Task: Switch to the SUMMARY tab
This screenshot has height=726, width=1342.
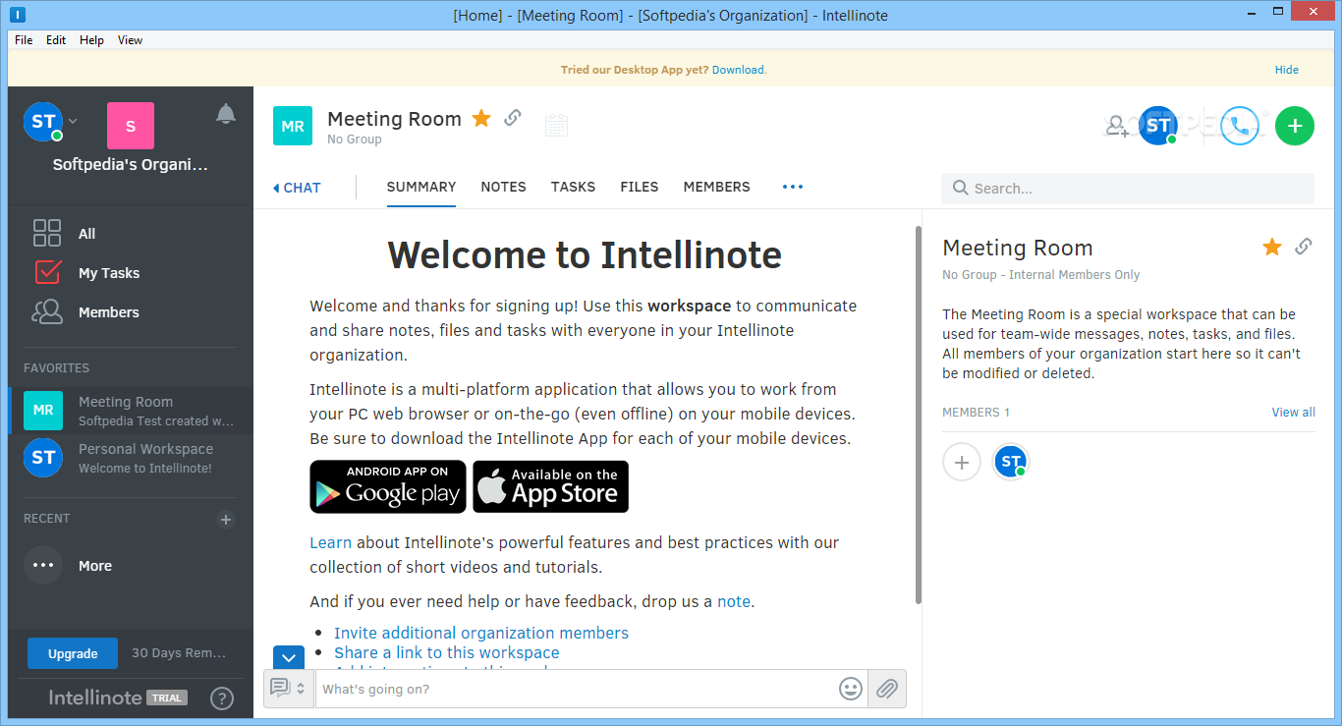Action: (x=421, y=187)
